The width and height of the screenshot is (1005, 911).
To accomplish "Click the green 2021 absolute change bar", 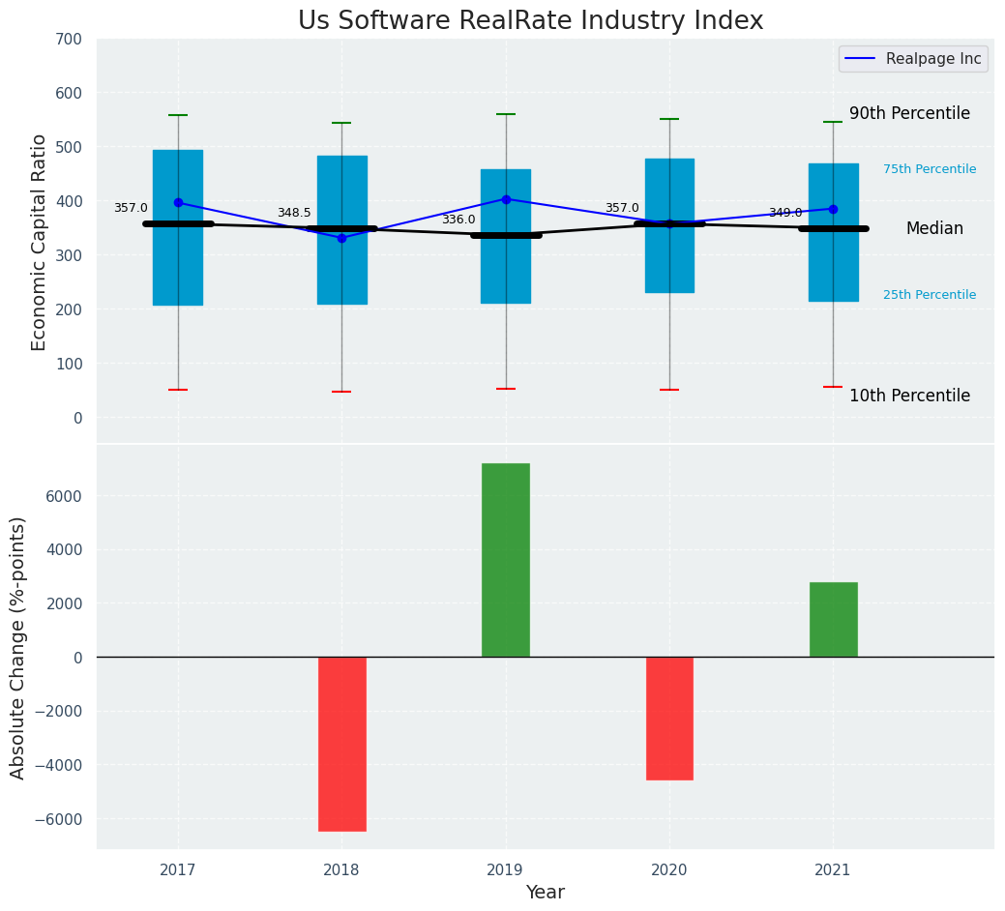I will 833,619.
